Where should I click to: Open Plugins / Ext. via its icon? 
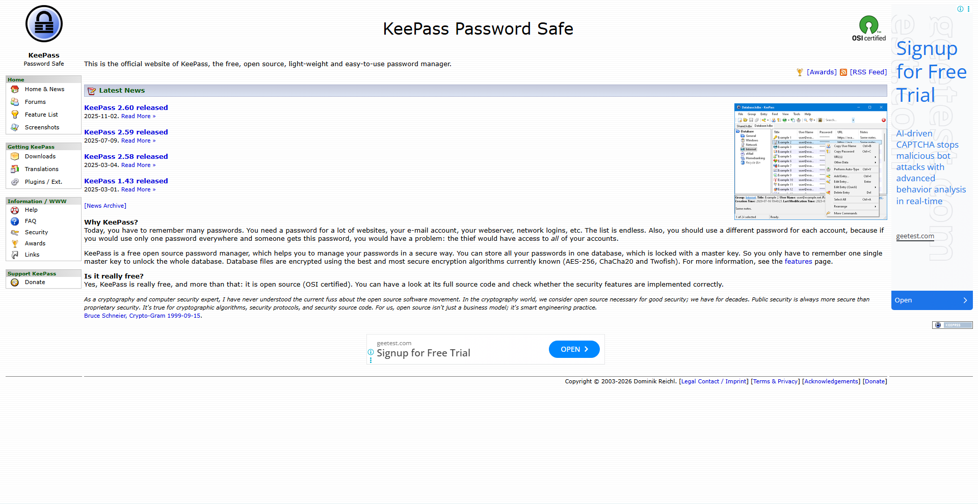coord(15,182)
